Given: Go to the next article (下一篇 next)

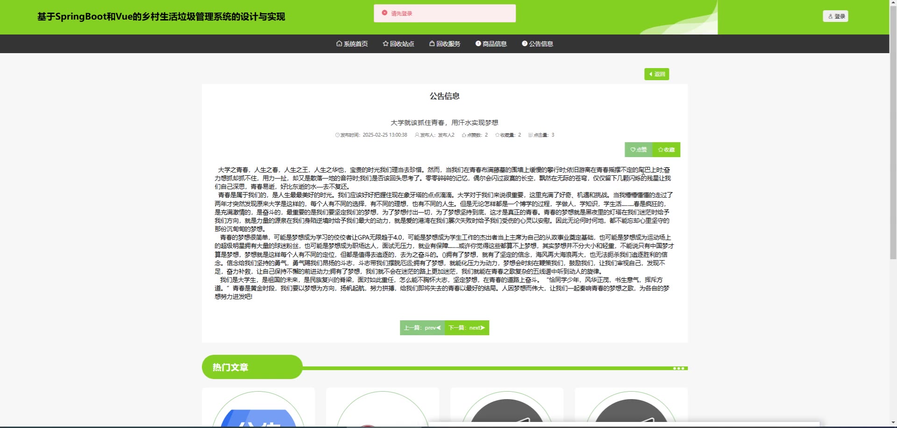Looking at the screenshot, I should tap(467, 328).
